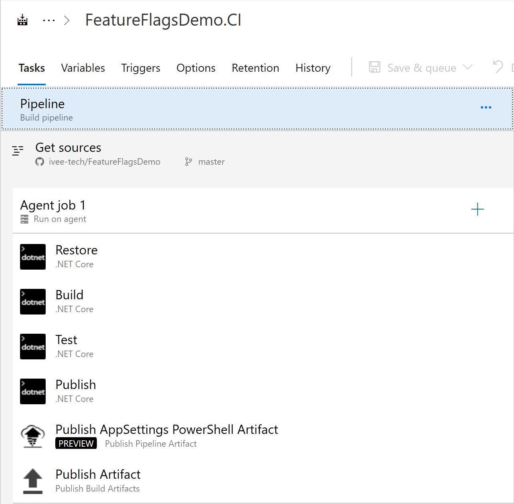Open the Pipeline three-dots more menu
This screenshot has width=514, height=504.
click(x=486, y=107)
